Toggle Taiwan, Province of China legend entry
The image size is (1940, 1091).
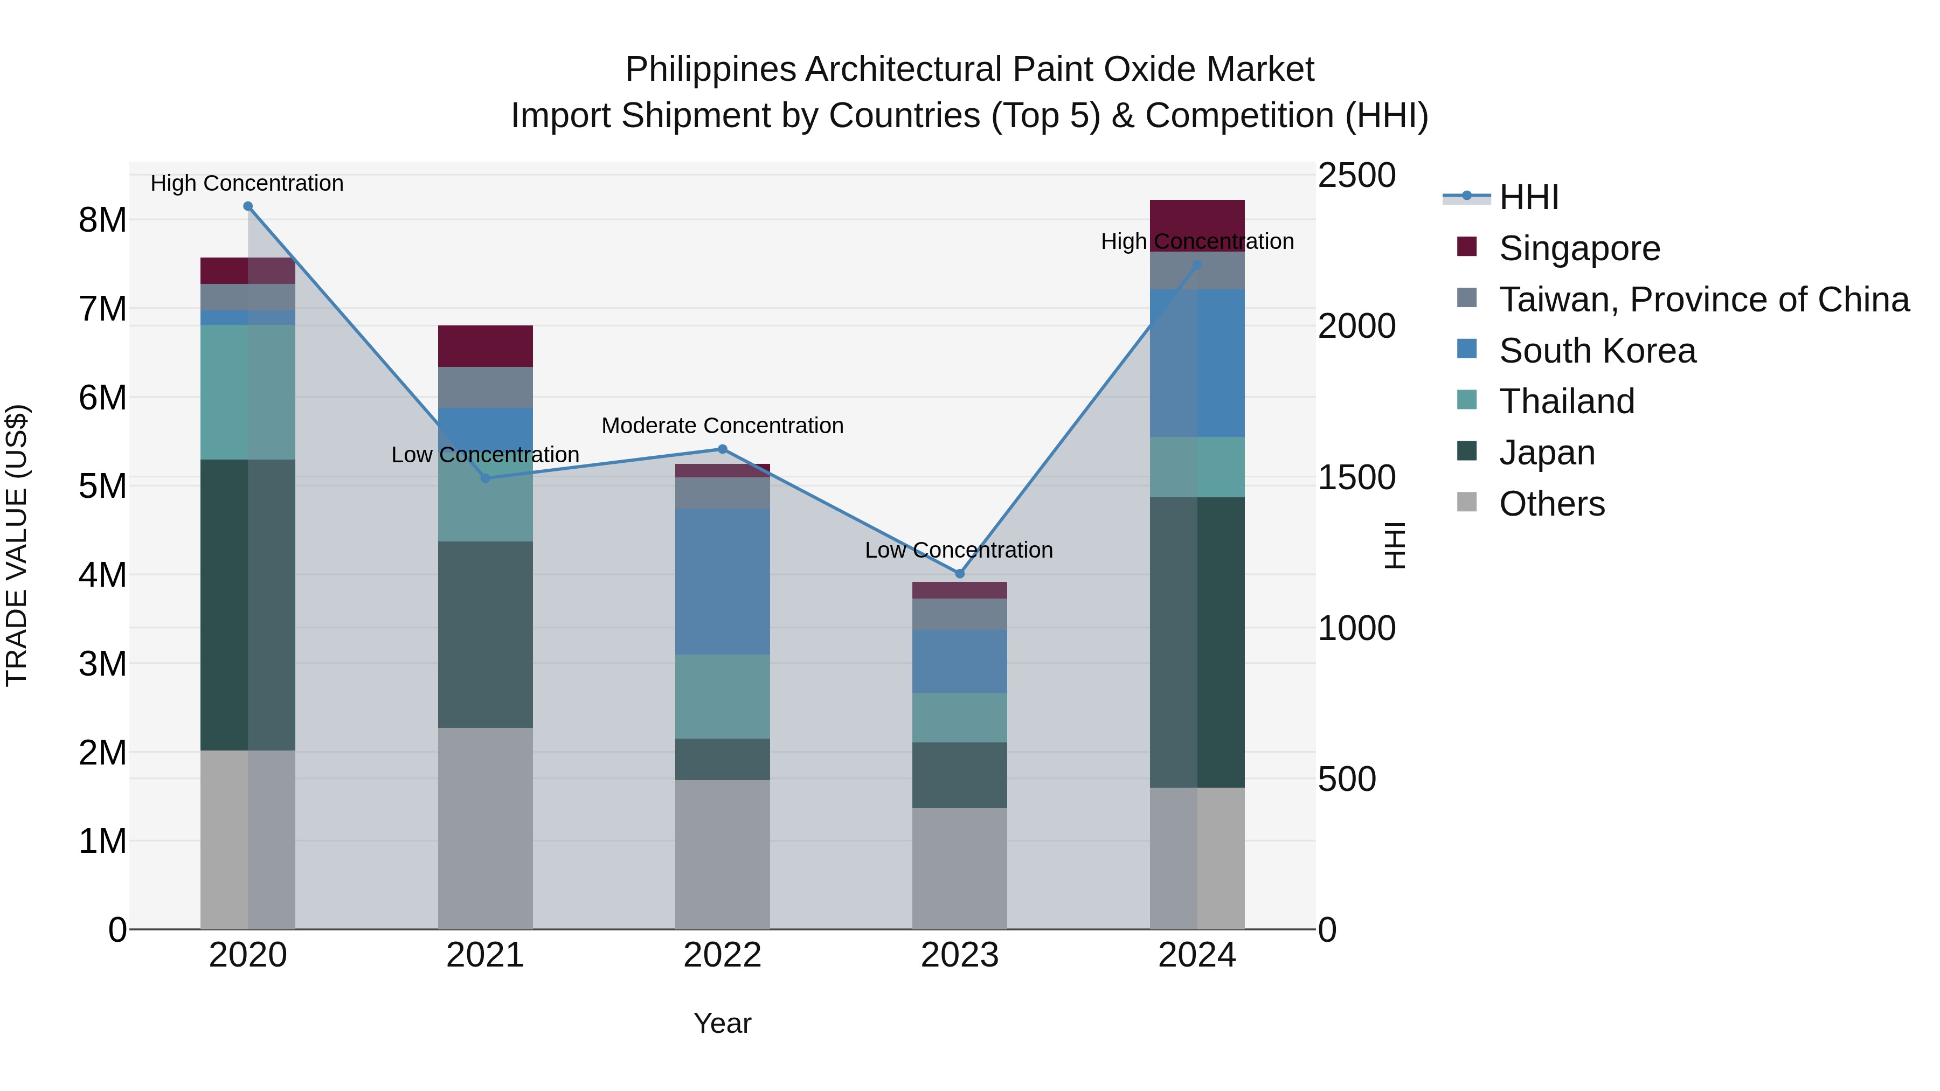pyautogui.click(x=1683, y=299)
